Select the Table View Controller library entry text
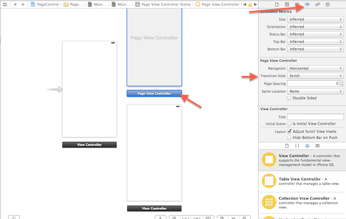The image size is (346, 219). pos(309,181)
